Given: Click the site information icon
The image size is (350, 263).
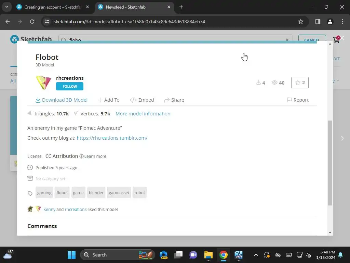Looking at the screenshot, I should [x=47, y=22].
